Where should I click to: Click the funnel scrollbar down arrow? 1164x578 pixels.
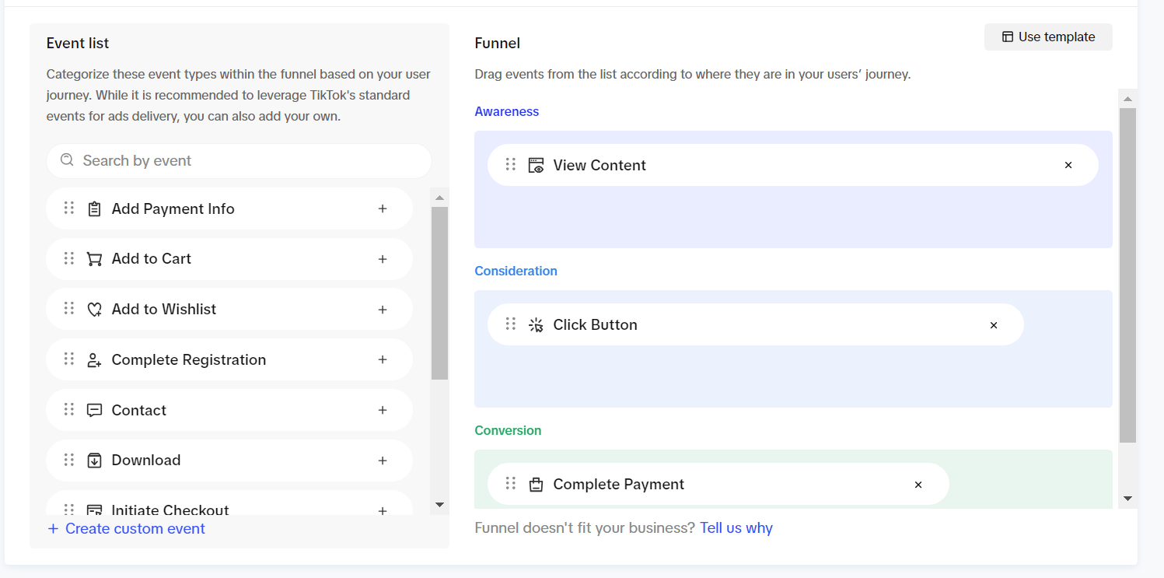coord(1127,499)
